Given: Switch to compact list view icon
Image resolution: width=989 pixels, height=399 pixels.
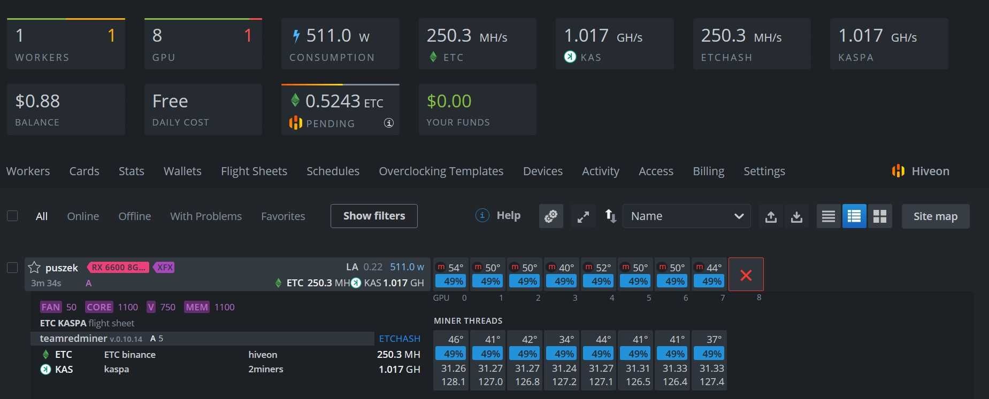Looking at the screenshot, I should 829,216.
